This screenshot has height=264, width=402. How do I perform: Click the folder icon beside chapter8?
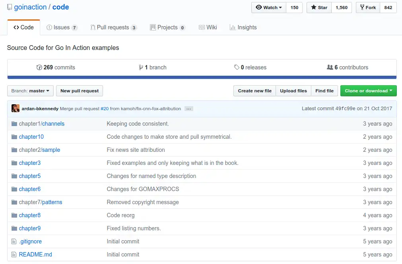tap(14, 215)
